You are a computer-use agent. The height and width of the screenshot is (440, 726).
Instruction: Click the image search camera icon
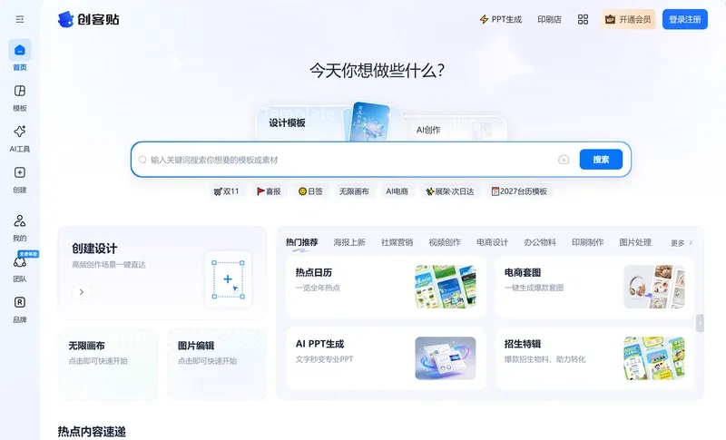[564, 160]
